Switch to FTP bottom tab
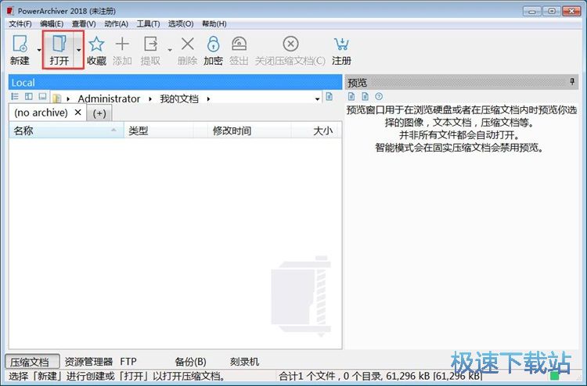 [128, 362]
